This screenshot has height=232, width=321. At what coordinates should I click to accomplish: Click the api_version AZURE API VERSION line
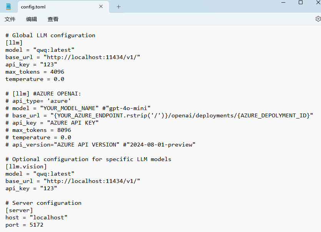[100, 145]
